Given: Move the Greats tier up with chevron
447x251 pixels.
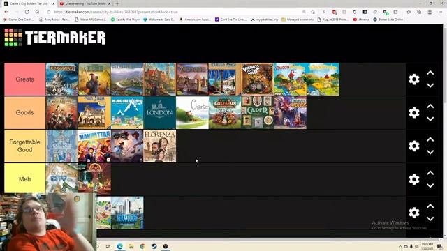Looking at the screenshot, I should click(x=430, y=73).
